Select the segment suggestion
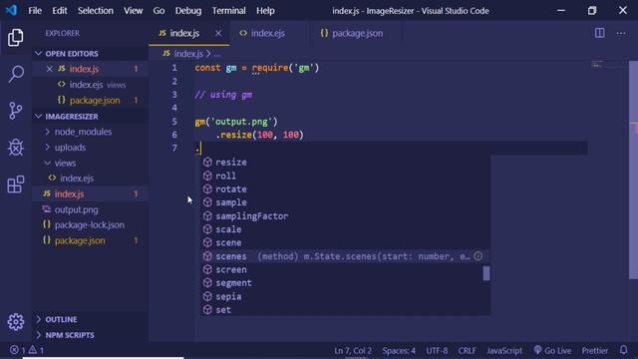This screenshot has width=638, height=359. [346, 283]
